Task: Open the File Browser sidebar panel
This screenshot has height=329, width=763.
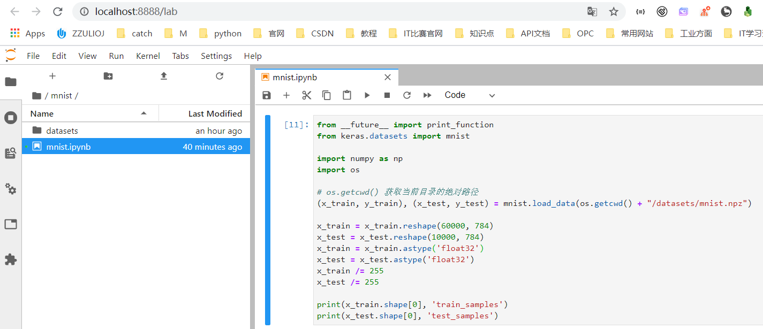Action: point(11,82)
